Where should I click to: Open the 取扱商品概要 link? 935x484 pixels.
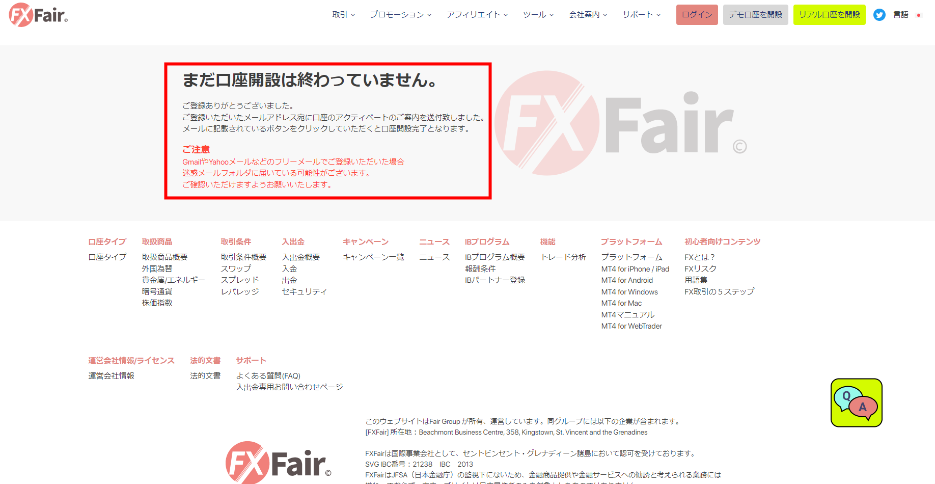point(165,257)
